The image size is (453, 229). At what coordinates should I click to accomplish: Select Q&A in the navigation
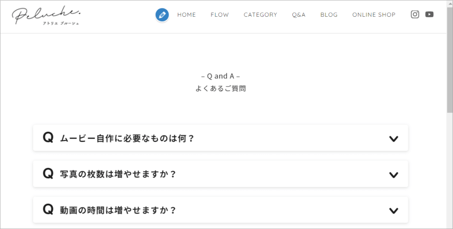[x=299, y=15]
